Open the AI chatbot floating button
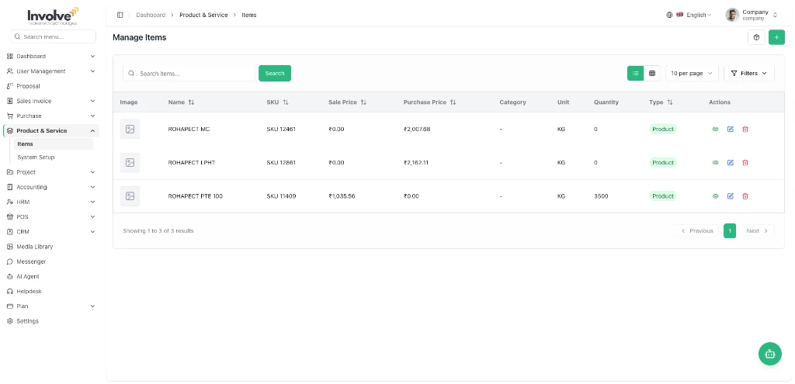The width and height of the screenshot is (795, 384). (x=769, y=354)
